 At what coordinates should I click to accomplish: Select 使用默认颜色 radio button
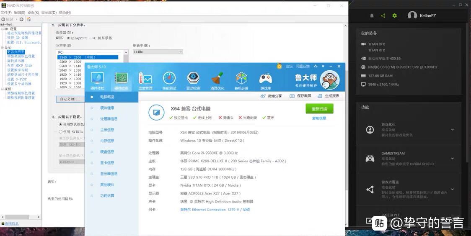(x=61, y=124)
